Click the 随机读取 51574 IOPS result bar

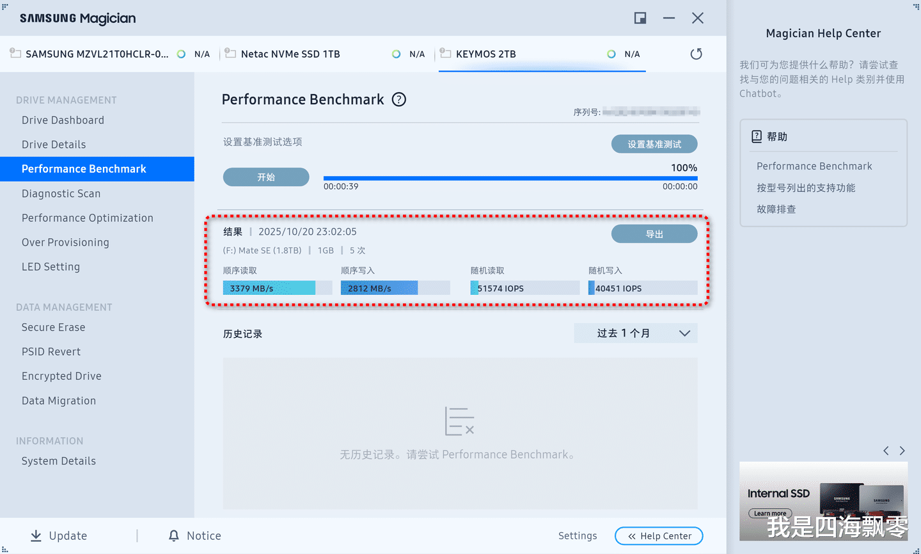[x=525, y=288]
